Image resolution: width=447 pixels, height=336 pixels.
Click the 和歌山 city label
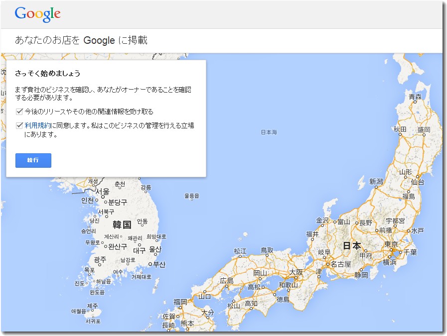click(x=288, y=285)
